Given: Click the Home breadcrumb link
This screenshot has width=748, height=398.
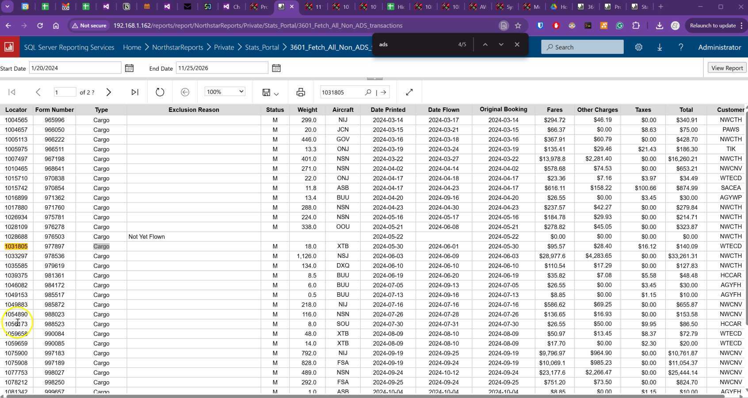Looking at the screenshot, I should pos(132,47).
